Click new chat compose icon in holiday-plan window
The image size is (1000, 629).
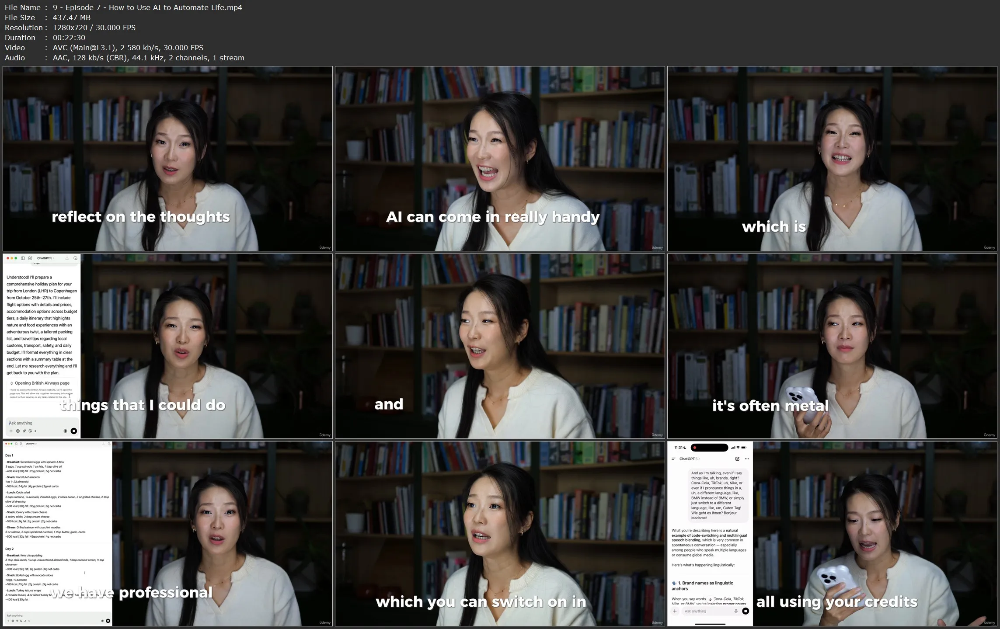click(x=30, y=258)
